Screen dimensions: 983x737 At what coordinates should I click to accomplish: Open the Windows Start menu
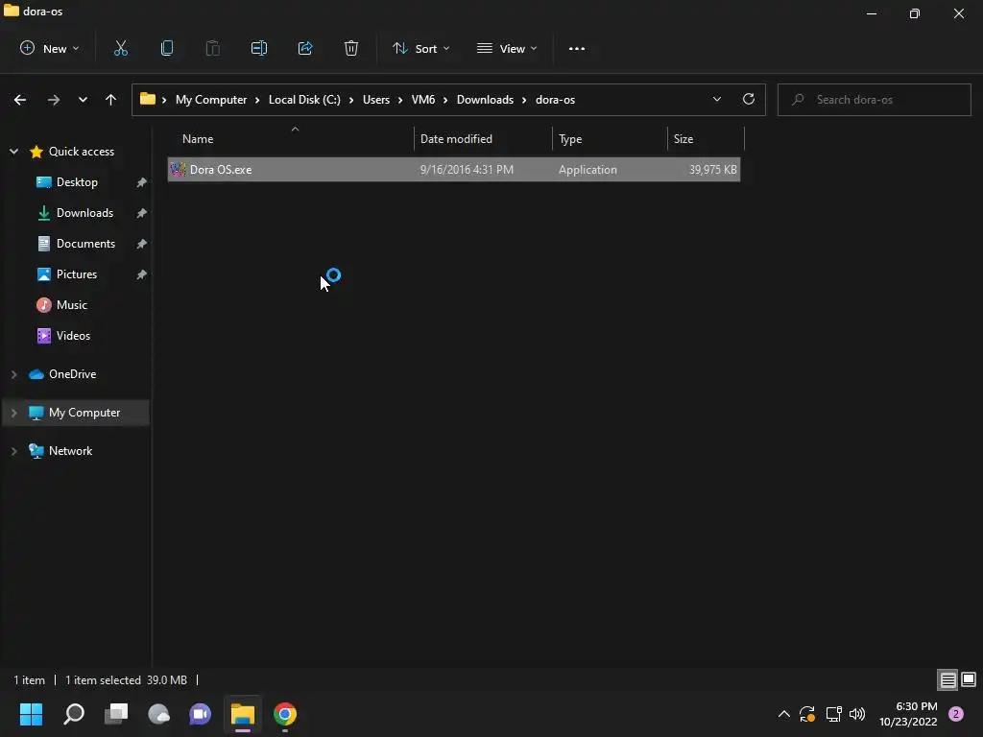click(x=31, y=714)
